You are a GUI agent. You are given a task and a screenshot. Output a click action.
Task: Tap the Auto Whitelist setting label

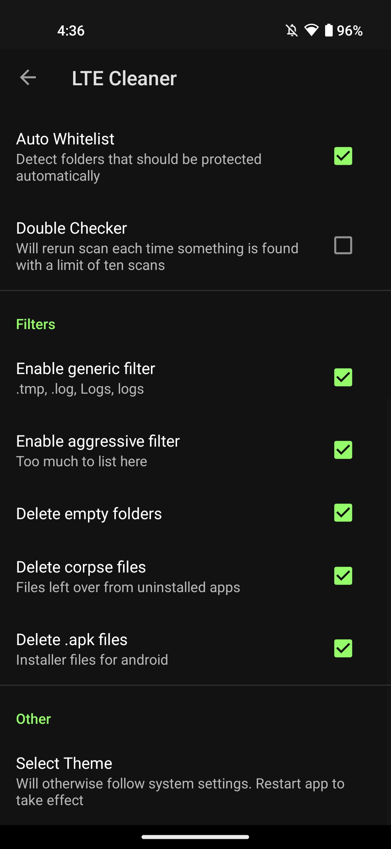coord(65,139)
